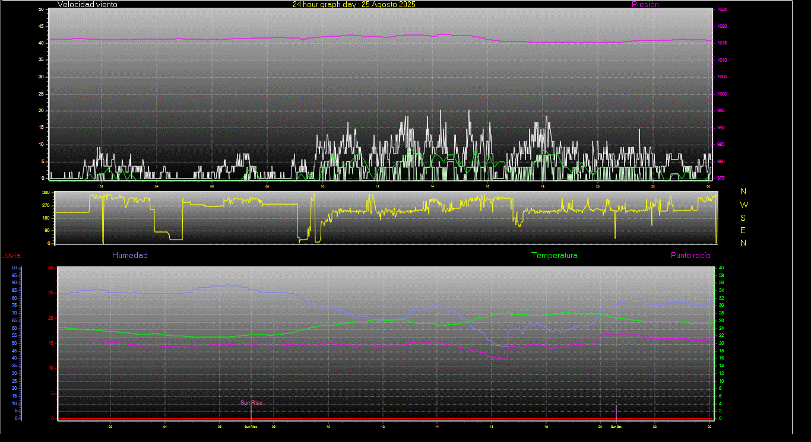This screenshot has width=811, height=442.
Task: Click the '180' wind direction axis value
Action: 45,218
